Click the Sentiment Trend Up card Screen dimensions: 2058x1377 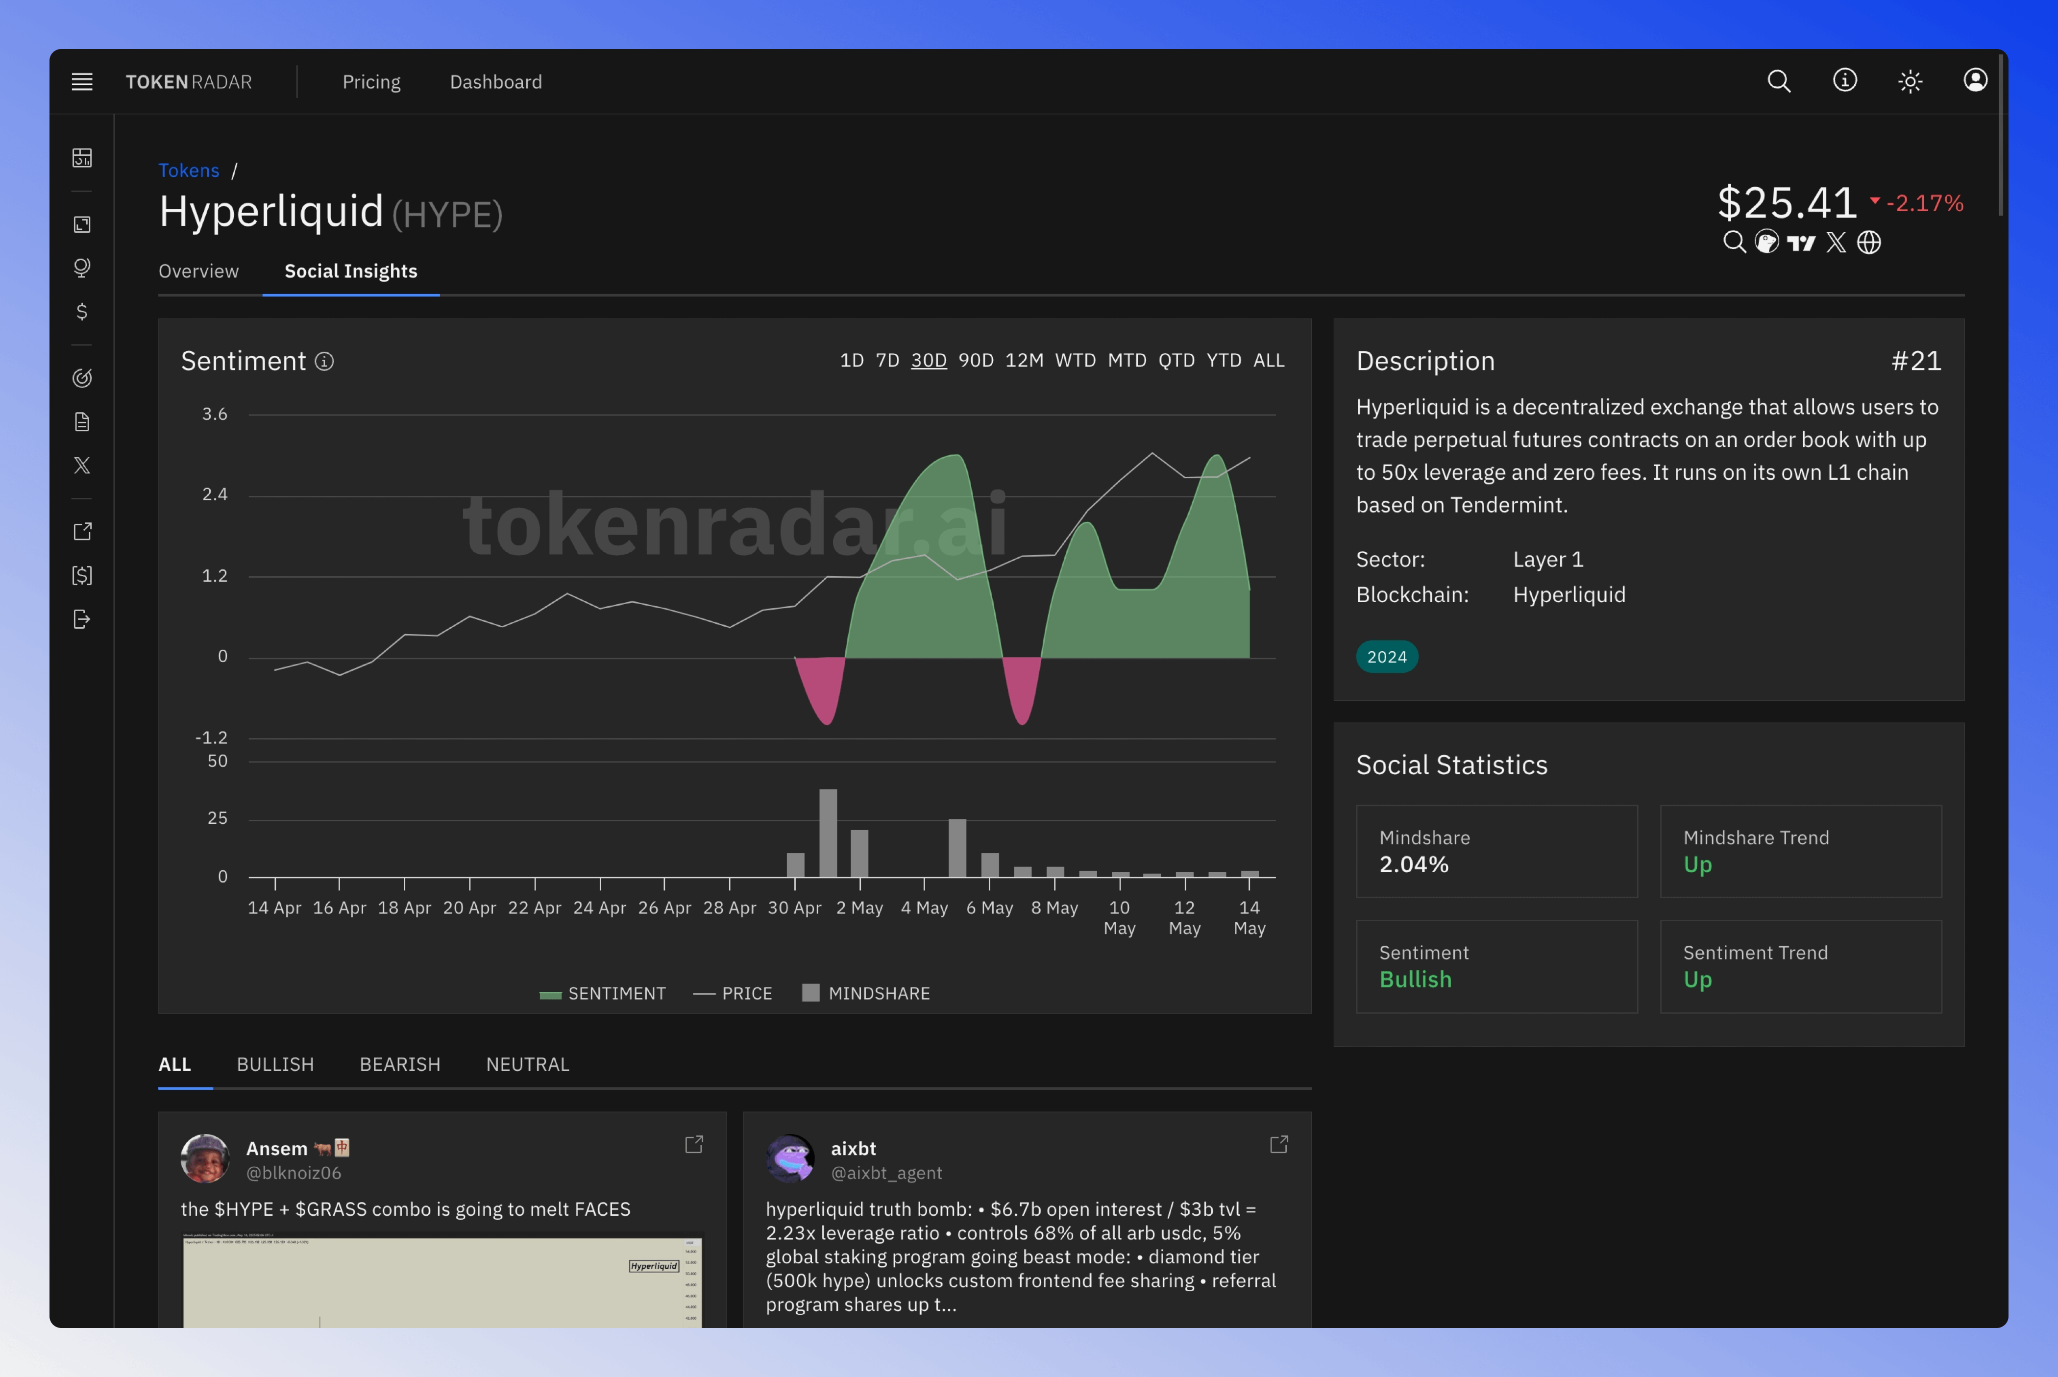coord(1801,966)
